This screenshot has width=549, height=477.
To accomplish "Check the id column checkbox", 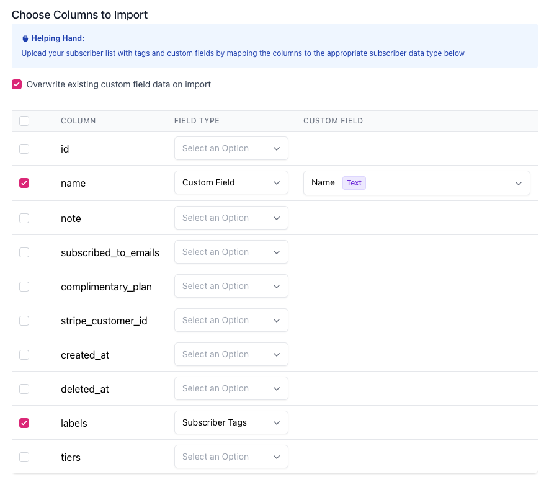I will (x=24, y=149).
